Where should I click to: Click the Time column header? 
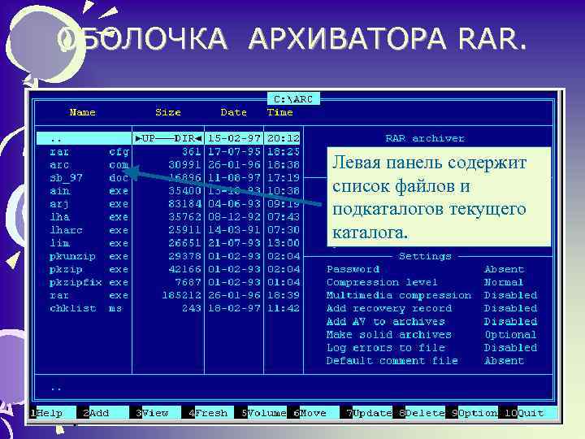coord(279,112)
